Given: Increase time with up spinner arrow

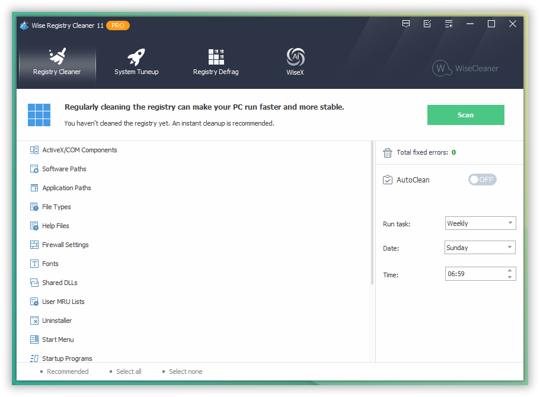Looking at the screenshot, I should [510, 270].
